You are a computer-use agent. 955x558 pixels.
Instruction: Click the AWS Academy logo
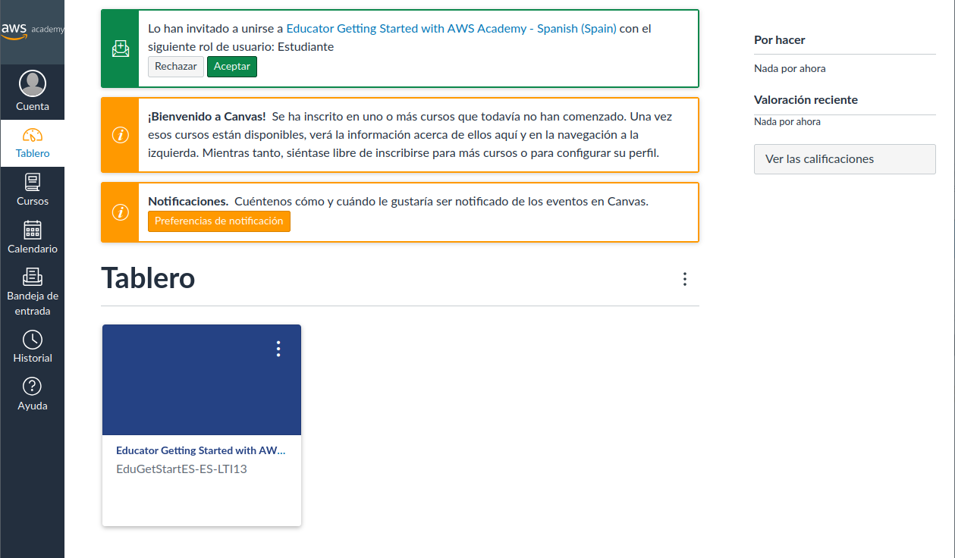(32, 30)
